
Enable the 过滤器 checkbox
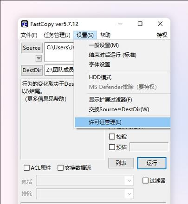point(145,180)
